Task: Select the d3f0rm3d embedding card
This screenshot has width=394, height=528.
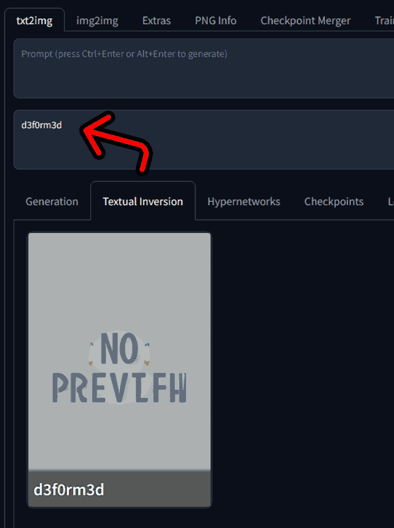Action: [x=119, y=370]
